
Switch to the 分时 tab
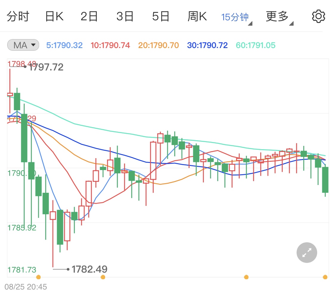pyautogui.click(x=18, y=16)
